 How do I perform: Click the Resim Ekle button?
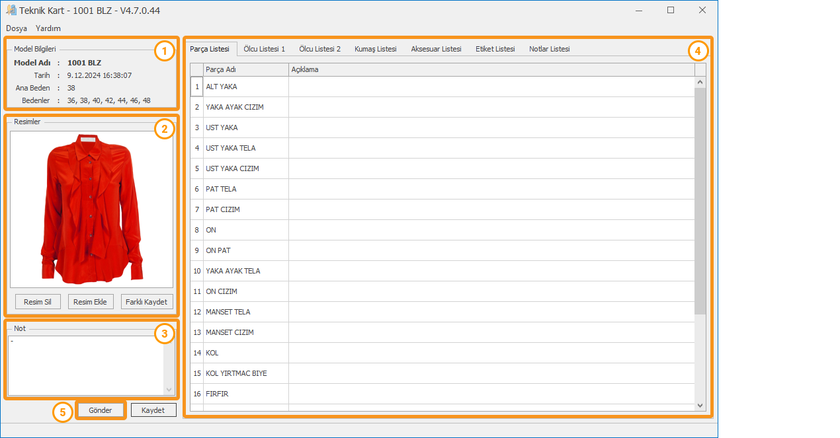[91, 302]
